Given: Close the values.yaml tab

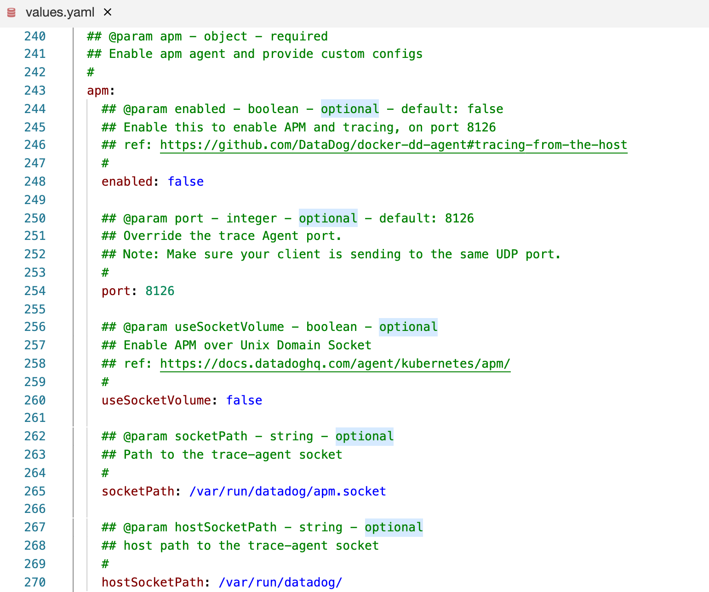Looking at the screenshot, I should (x=108, y=12).
